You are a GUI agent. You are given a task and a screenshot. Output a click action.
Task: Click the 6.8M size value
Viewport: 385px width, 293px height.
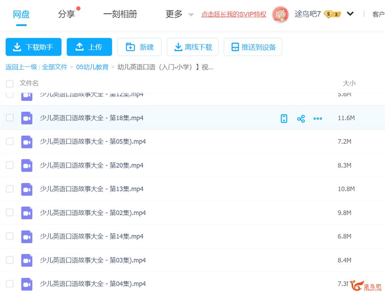345,236
